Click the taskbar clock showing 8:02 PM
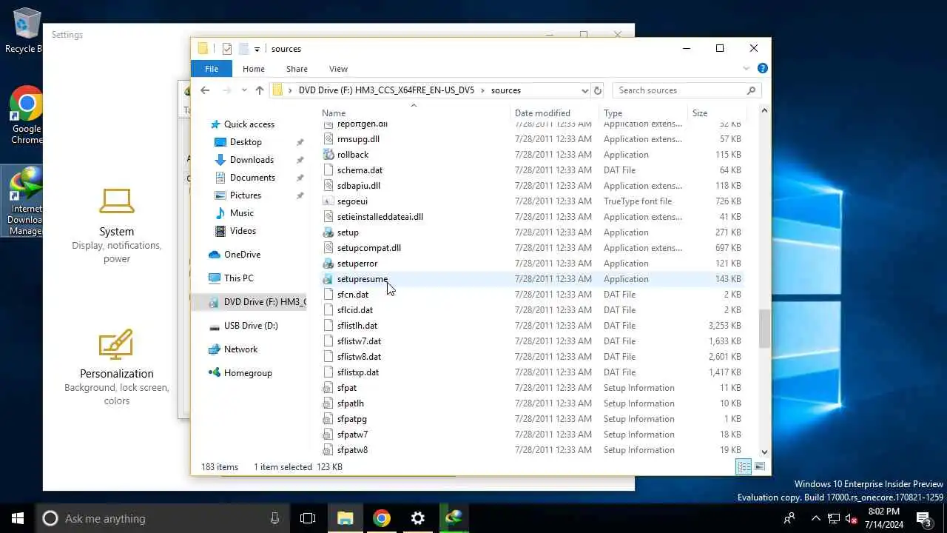The width and height of the screenshot is (947, 533). 883,518
